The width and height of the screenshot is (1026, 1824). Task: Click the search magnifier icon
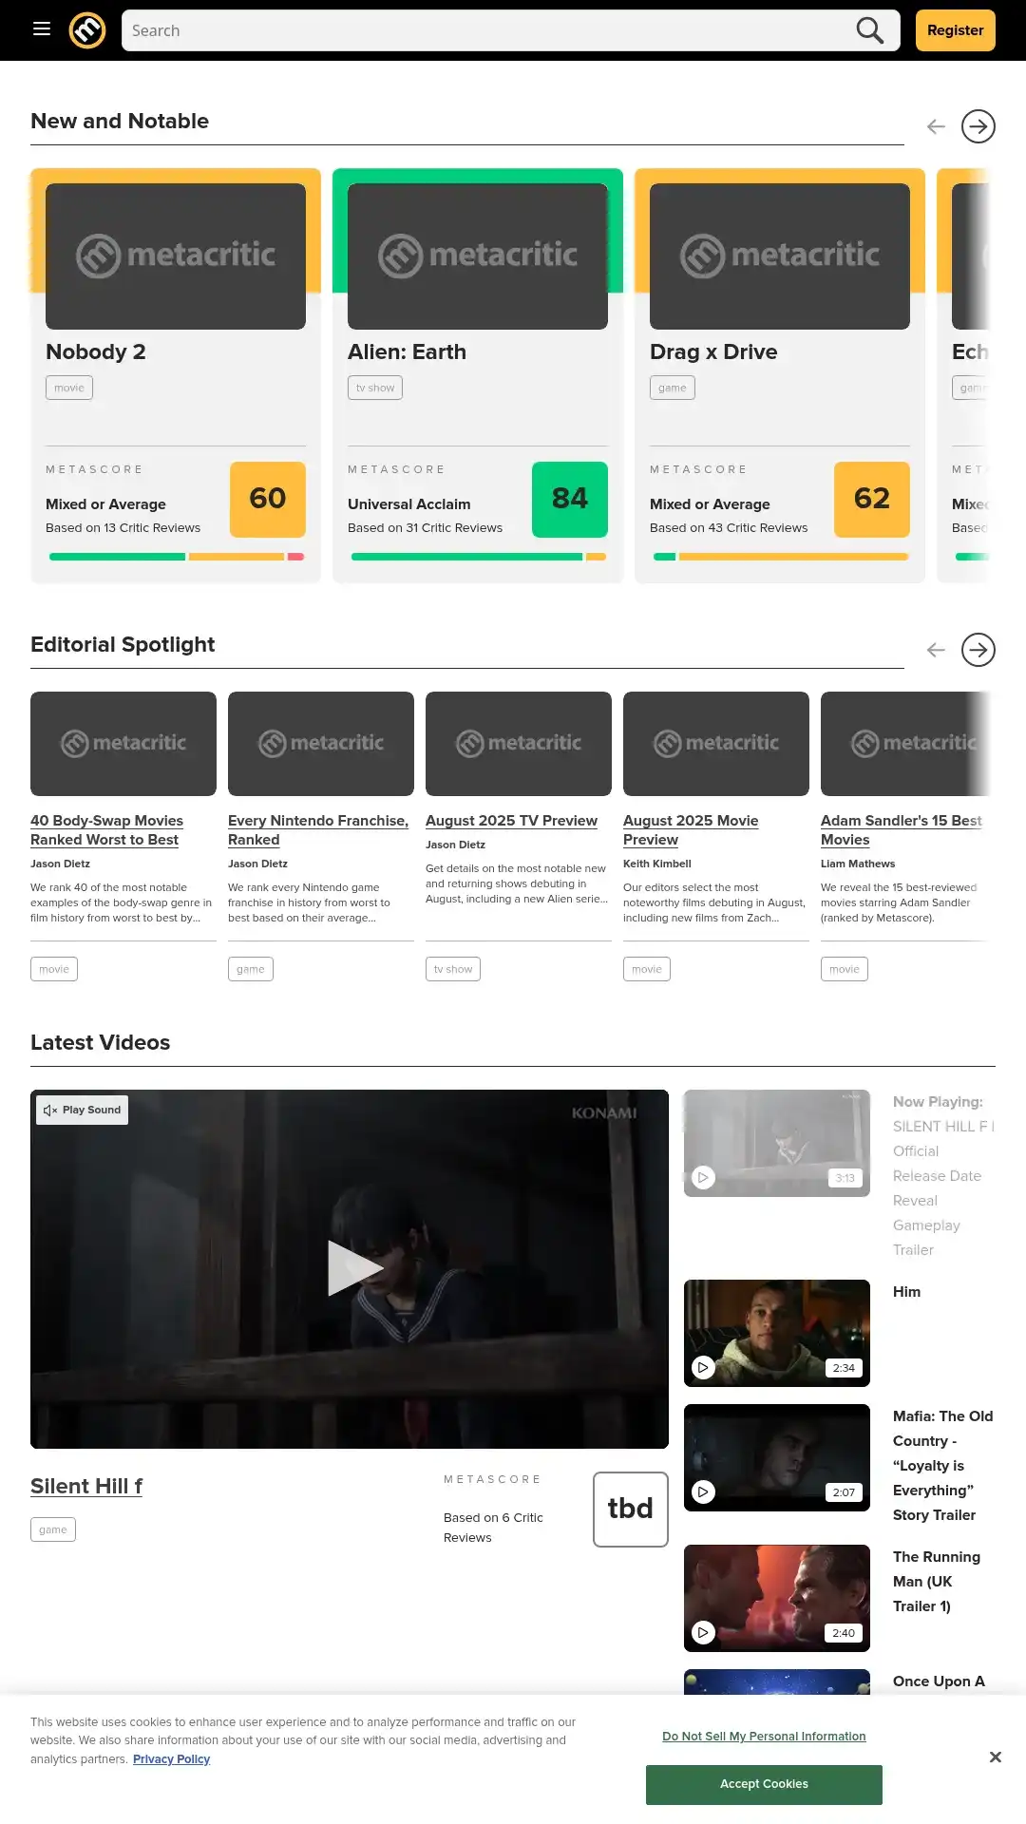[x=869, y=30]
